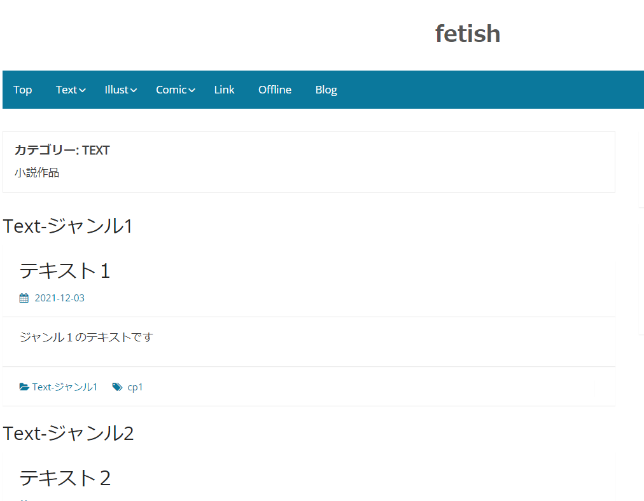Select the Comic menu label
The width and height of the screenshot is (644, 501).
click(171, 90)
